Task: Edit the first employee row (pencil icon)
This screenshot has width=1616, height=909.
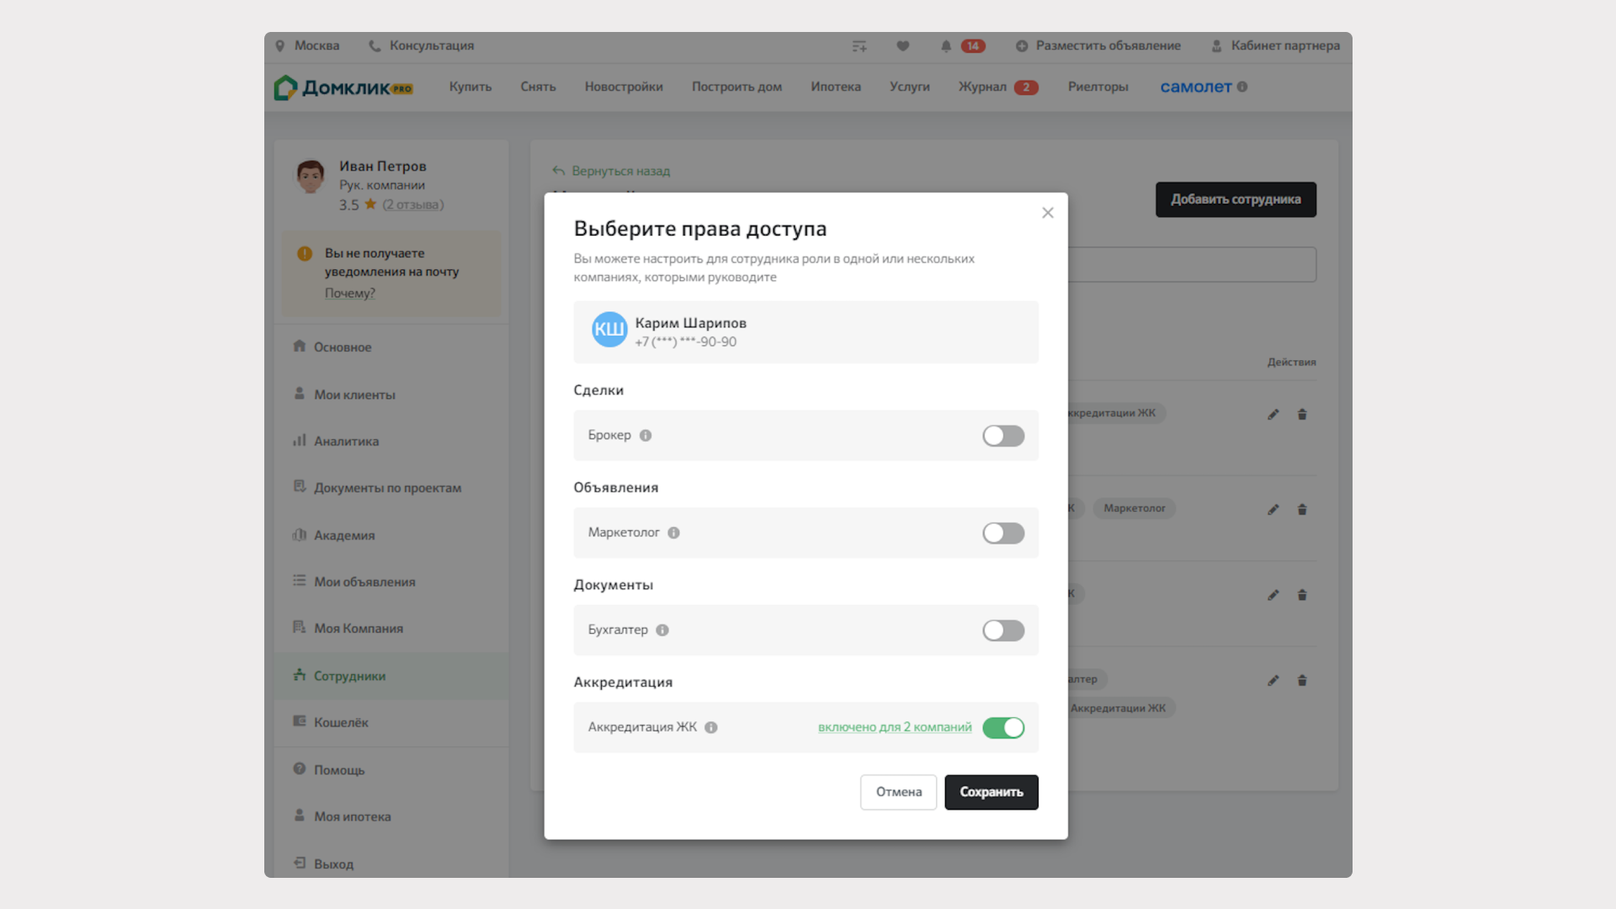Action: pyautogui.click(x=1273, y=414)
